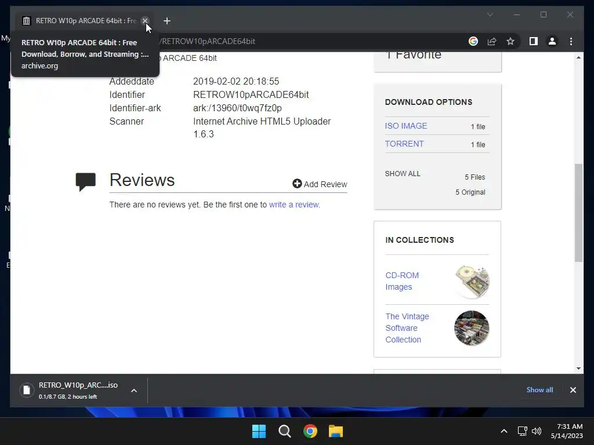Open the network status icon

click(523, 431)
